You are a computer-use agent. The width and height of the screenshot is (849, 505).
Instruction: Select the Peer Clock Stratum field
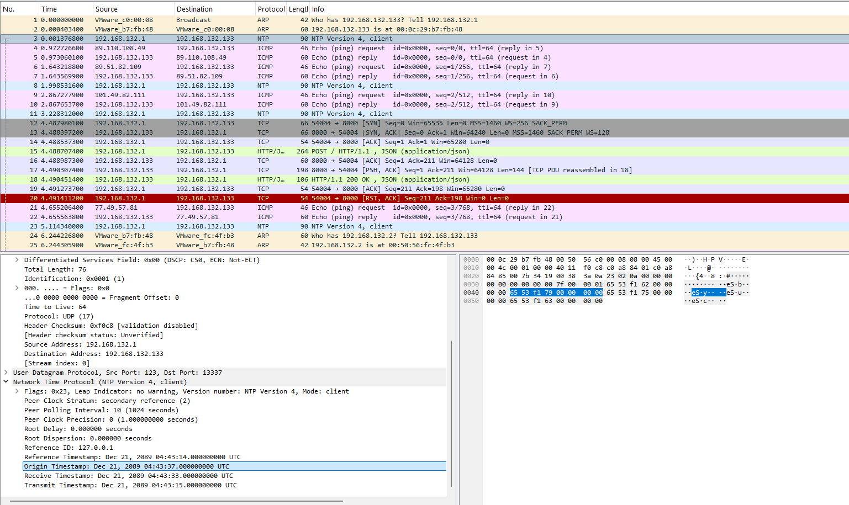[x=107, y=401]
